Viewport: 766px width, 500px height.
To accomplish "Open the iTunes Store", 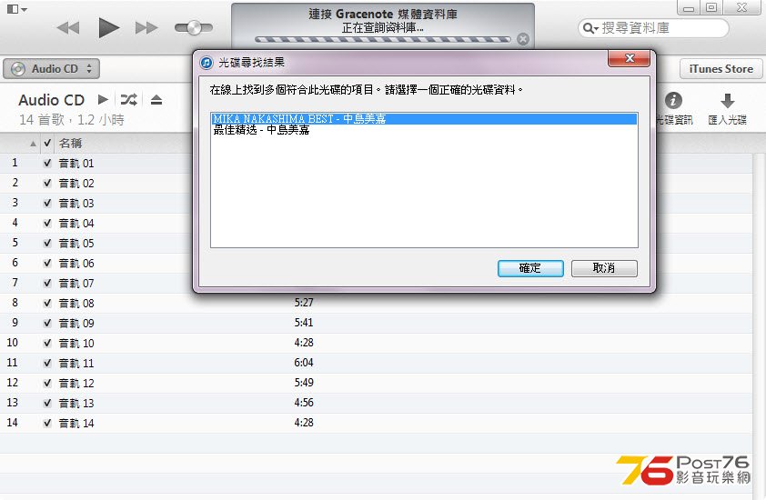I will [721, 69].
